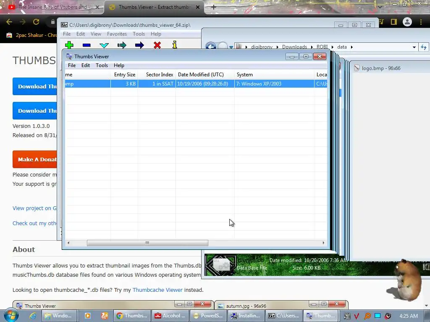Click the 7-Zip Delete (red X) icon
Image resolution: width=430 pixels, height=322 pixels.
(x=157, y=45)
